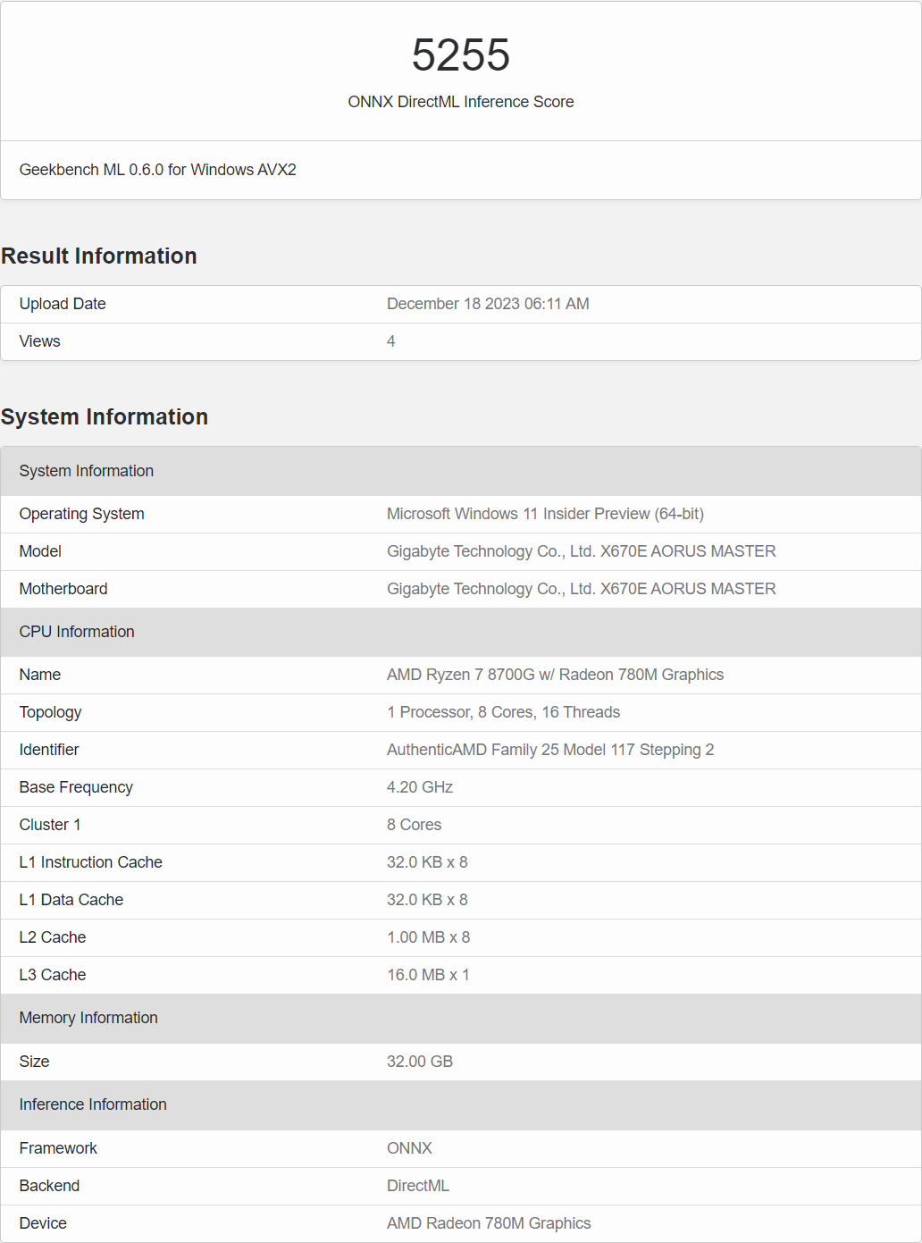The width and height of the screenshot is (922, 1243).
Task: Click the Memory Information table header
Action: (x=88, y=1018)
